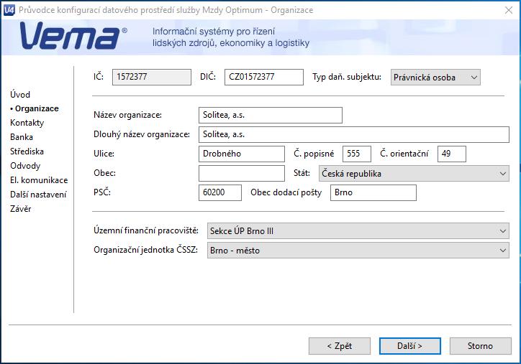Click the Dlouhý název organizace field
521x364 pixels.
pyautogui.click(x=353, y=134)
